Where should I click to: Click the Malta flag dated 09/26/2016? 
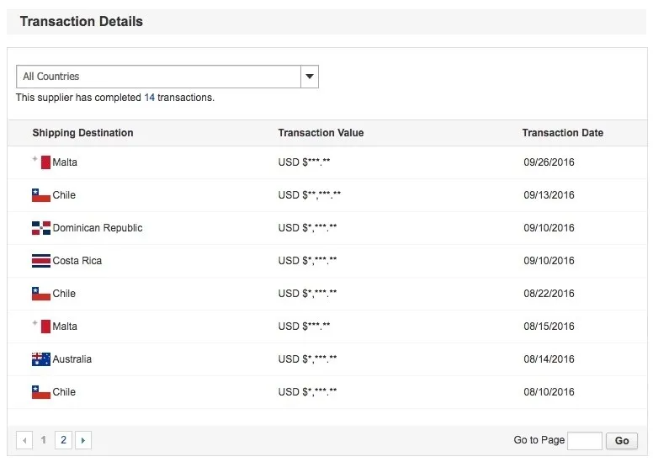pyautogui.click(x=40, y=162)
